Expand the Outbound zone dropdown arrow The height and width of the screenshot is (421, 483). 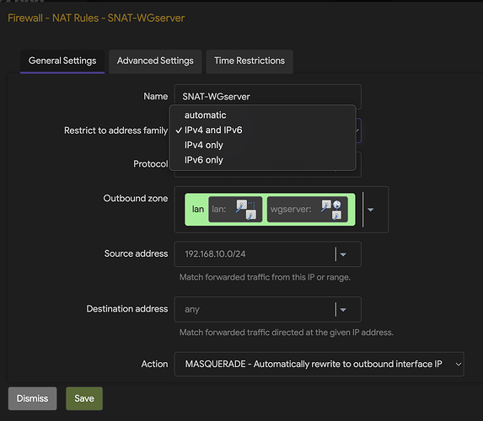(x=371, y=210)
